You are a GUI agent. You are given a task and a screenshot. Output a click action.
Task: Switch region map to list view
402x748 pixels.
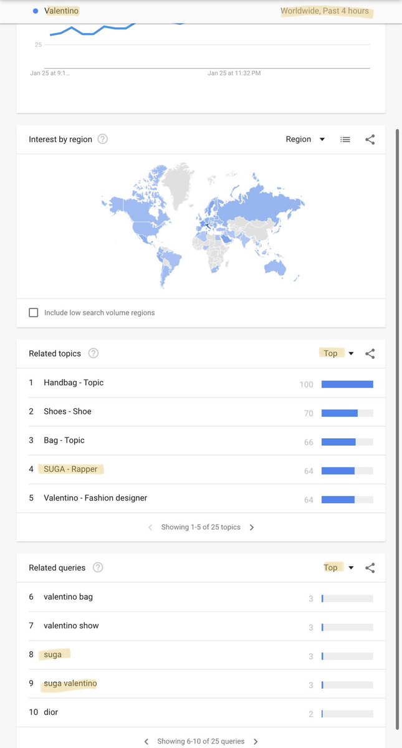point(345,140)
